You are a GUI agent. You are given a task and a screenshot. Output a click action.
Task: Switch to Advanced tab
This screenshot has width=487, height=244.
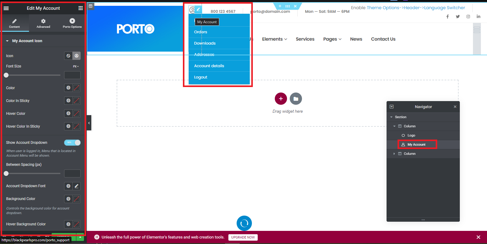click(43, 23)
